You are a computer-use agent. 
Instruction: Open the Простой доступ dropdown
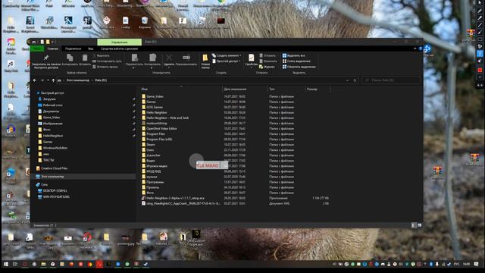(227, 61)
